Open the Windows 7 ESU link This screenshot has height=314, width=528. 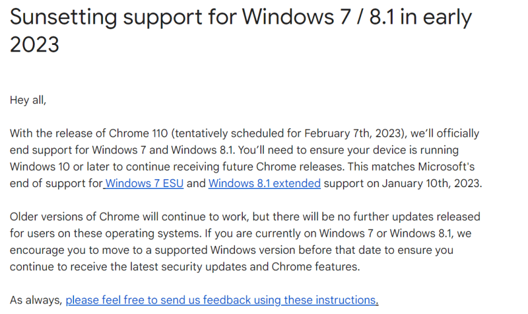click(144, 183)
